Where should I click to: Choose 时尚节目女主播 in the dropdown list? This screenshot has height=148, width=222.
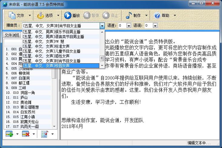tap(61, 61)
